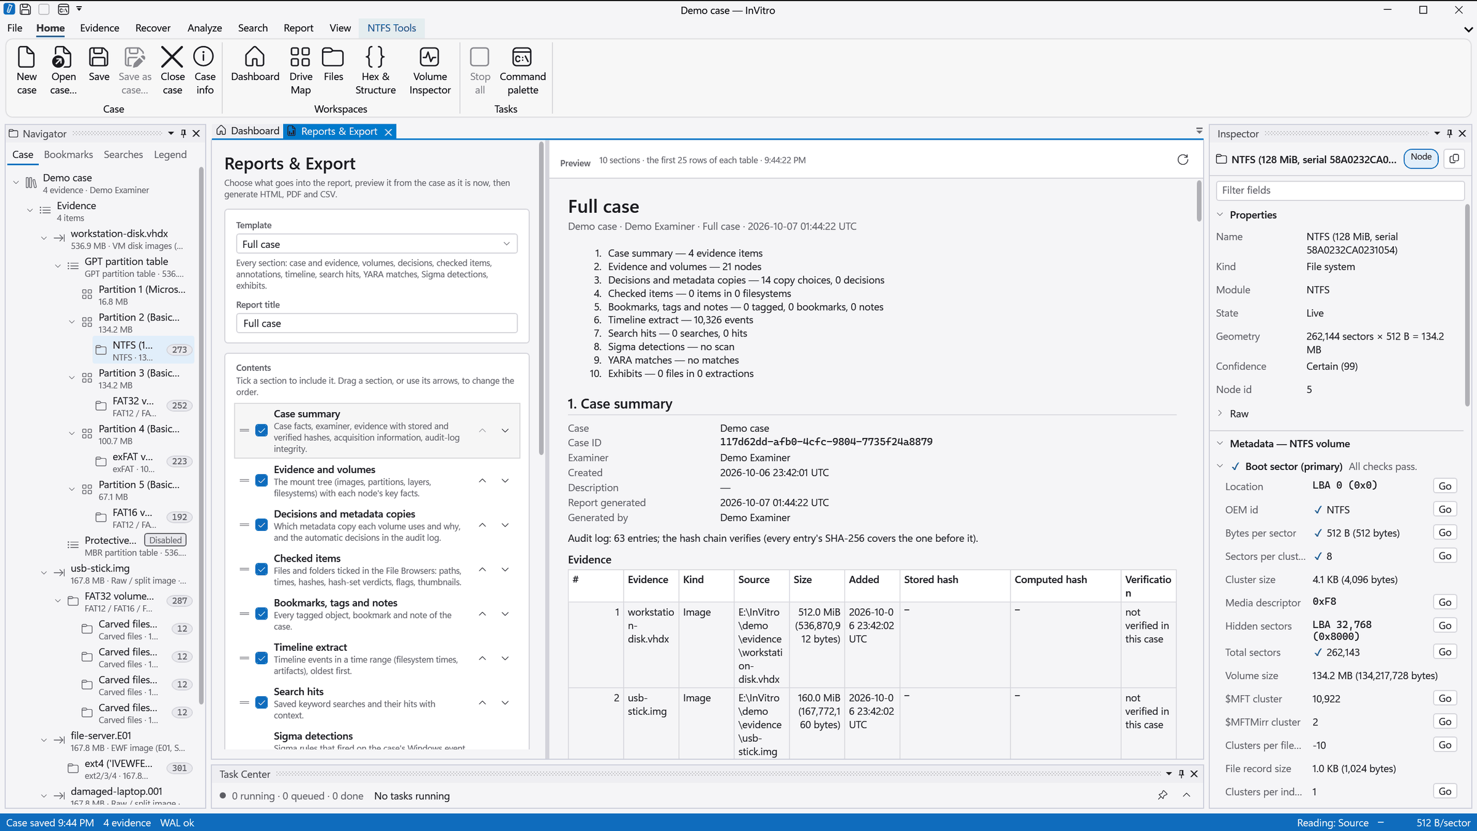Close the Inspector panel
This screenshot has width=1477, height=831.
(x=1462, y=133)
